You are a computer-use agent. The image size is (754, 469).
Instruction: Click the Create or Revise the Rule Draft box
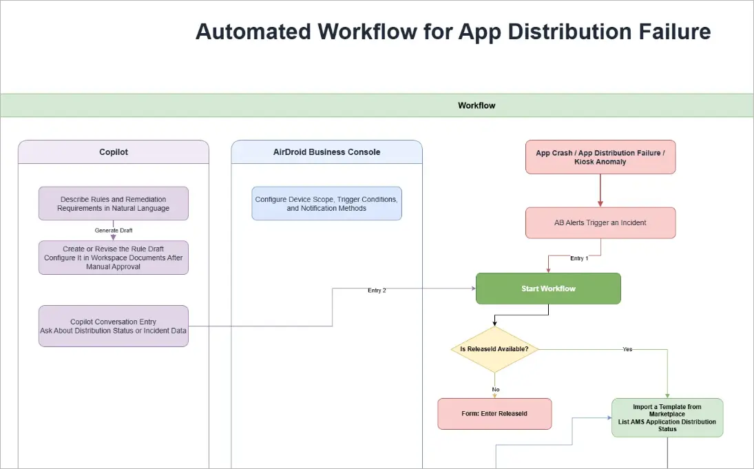click(x=114, y=258)
